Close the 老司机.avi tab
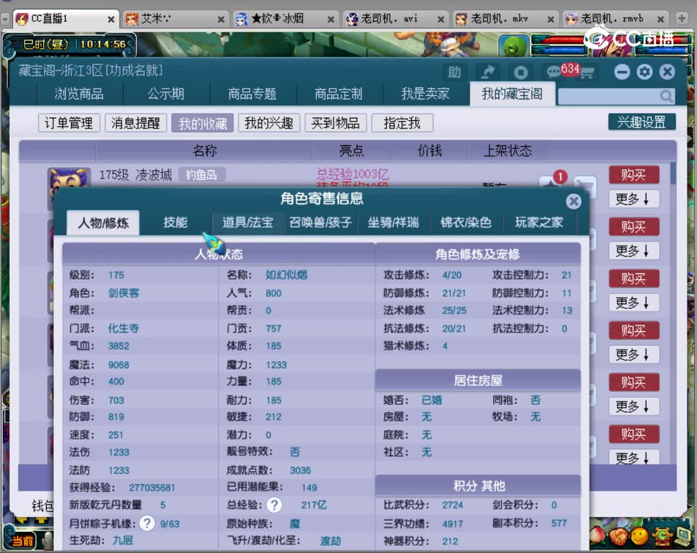This screenshot has height=553, width=697. click(441, 20)
